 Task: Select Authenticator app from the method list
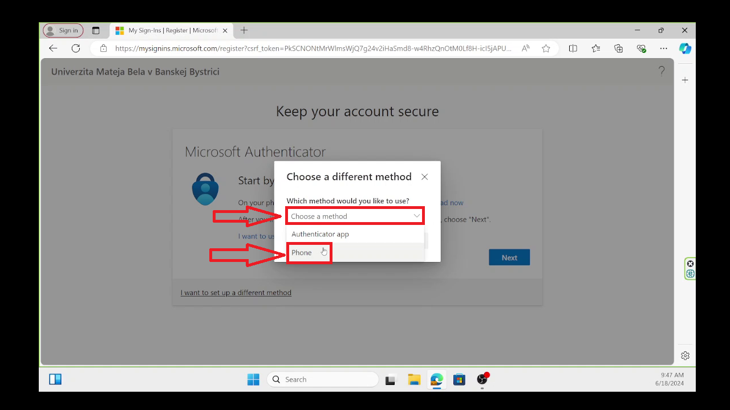point(356,234)
